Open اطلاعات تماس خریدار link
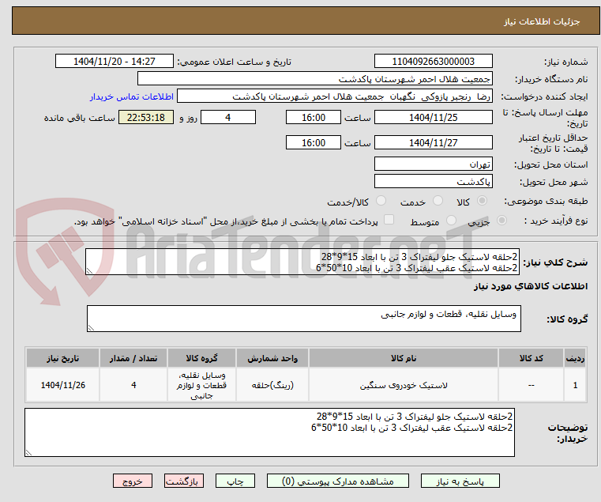The height and width of the screenshot is (502, 601). point(132,96)
